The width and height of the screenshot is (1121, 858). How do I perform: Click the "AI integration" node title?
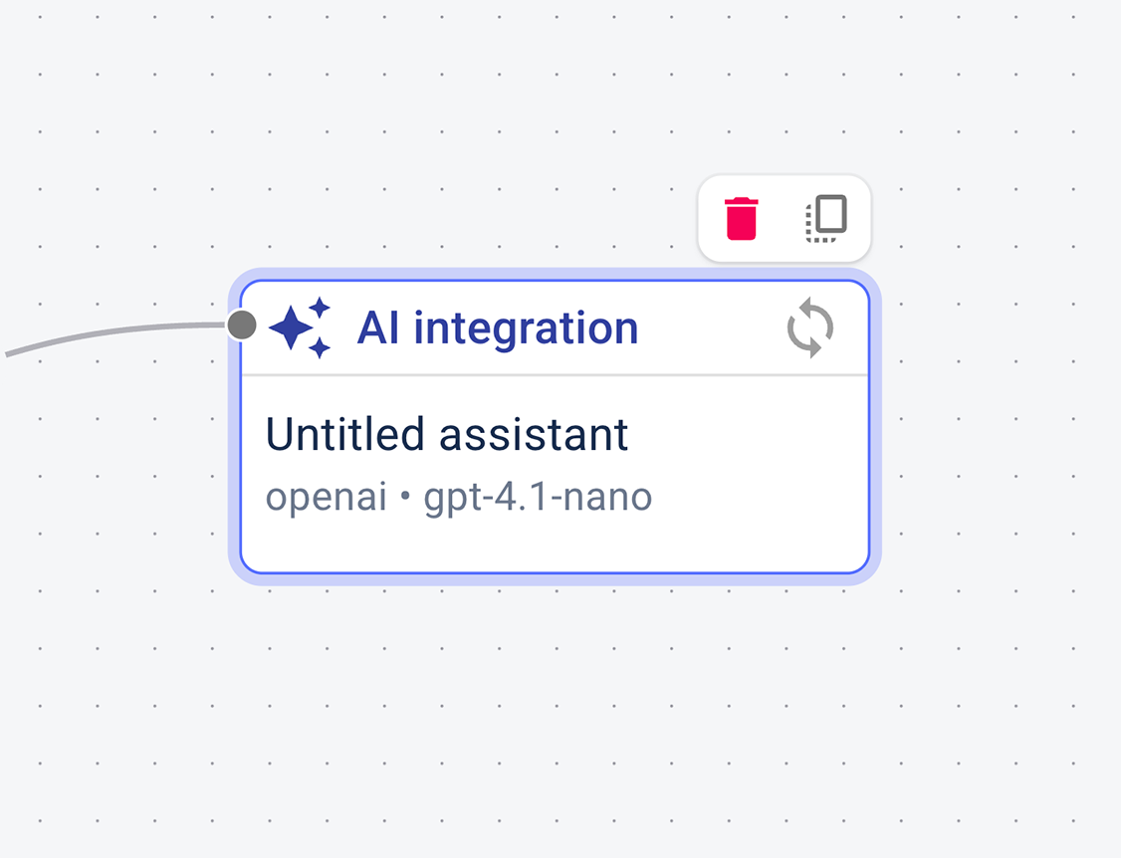497,327
